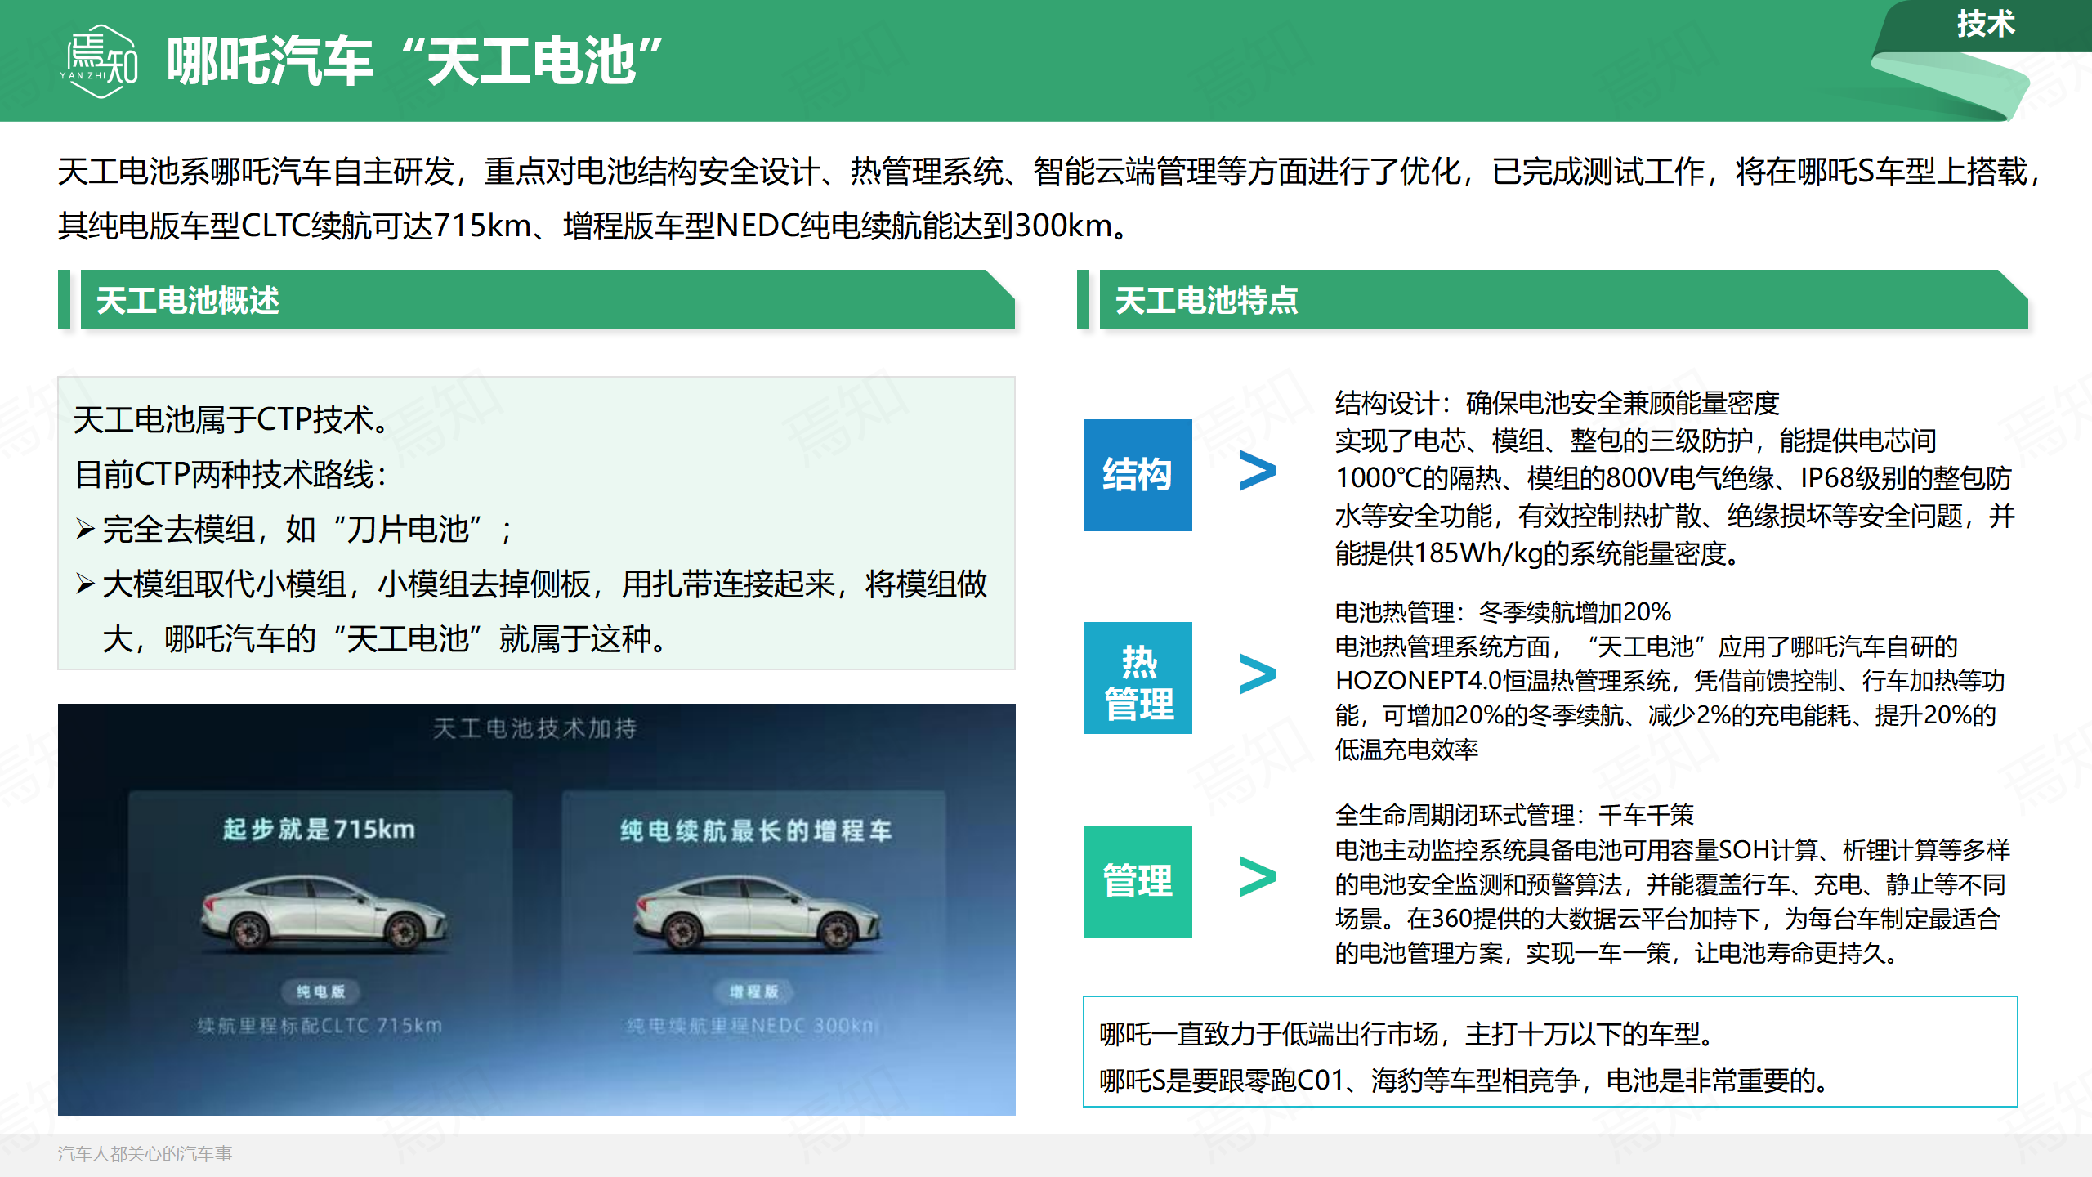Select the 天工电池概述 section header
Image resolution: width=2092 pixels, height=1177 pixels.
[x=548, y=300]
